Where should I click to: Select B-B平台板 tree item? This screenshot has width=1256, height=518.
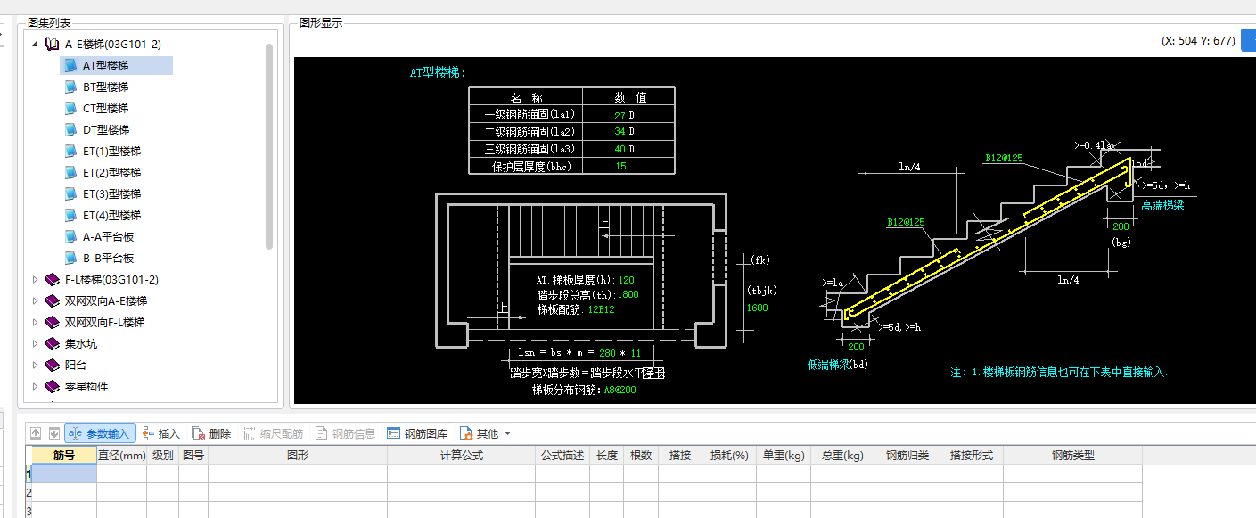pos(108,258)
